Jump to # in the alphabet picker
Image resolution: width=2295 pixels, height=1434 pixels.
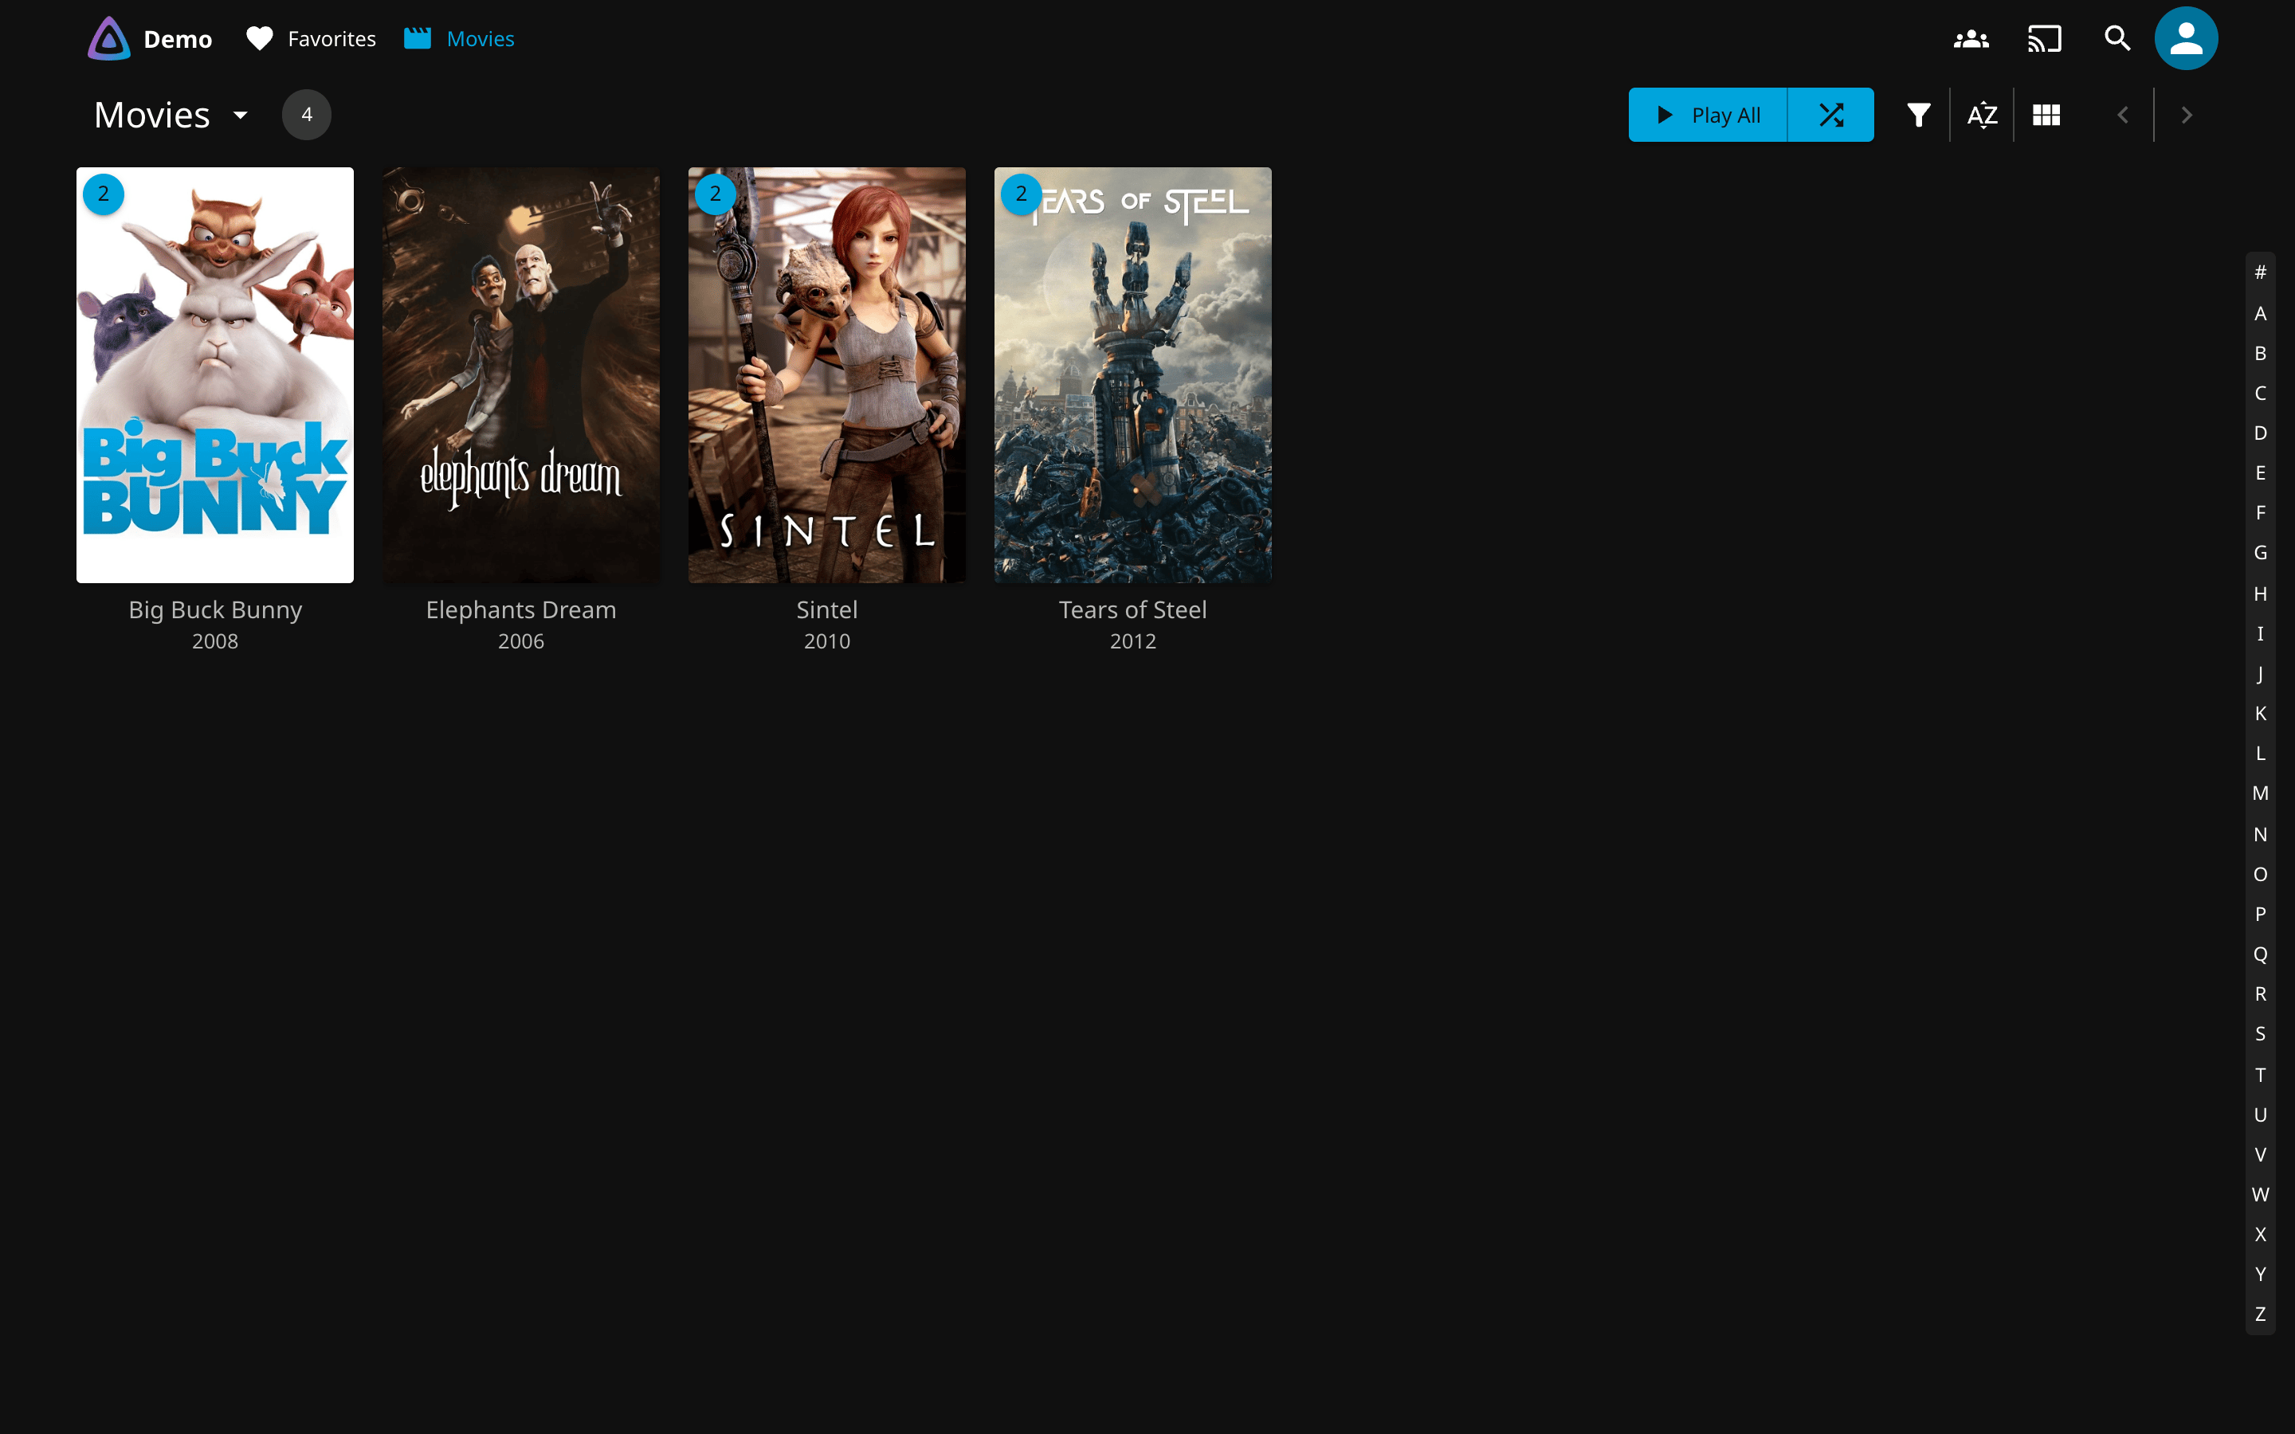2260,273
